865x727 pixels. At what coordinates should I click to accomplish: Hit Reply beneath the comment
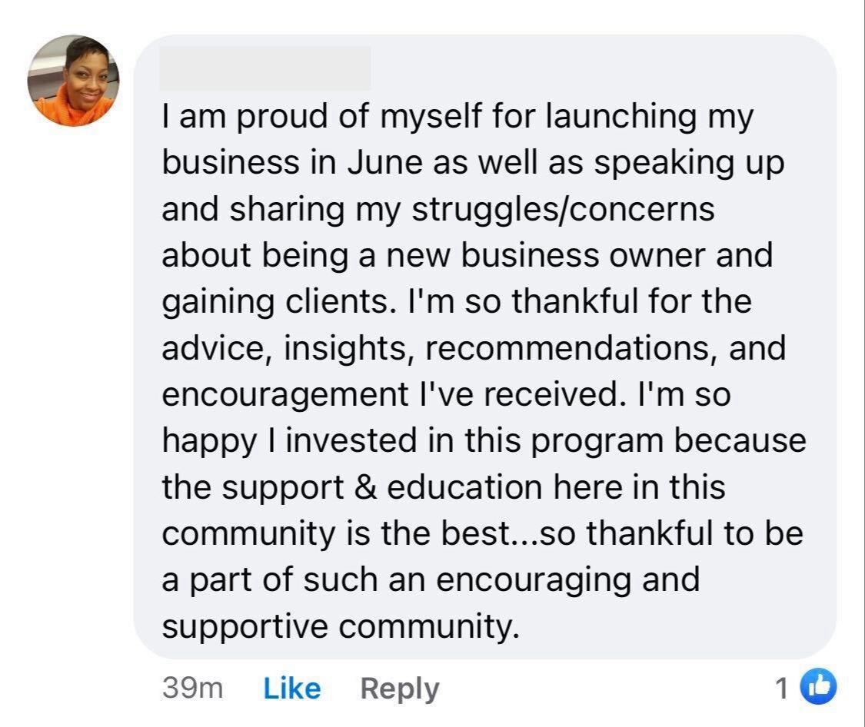(399, 688)
